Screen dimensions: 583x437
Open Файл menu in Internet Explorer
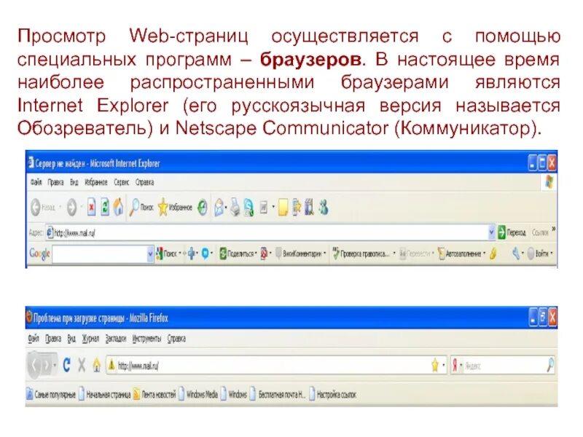point(36,183)
